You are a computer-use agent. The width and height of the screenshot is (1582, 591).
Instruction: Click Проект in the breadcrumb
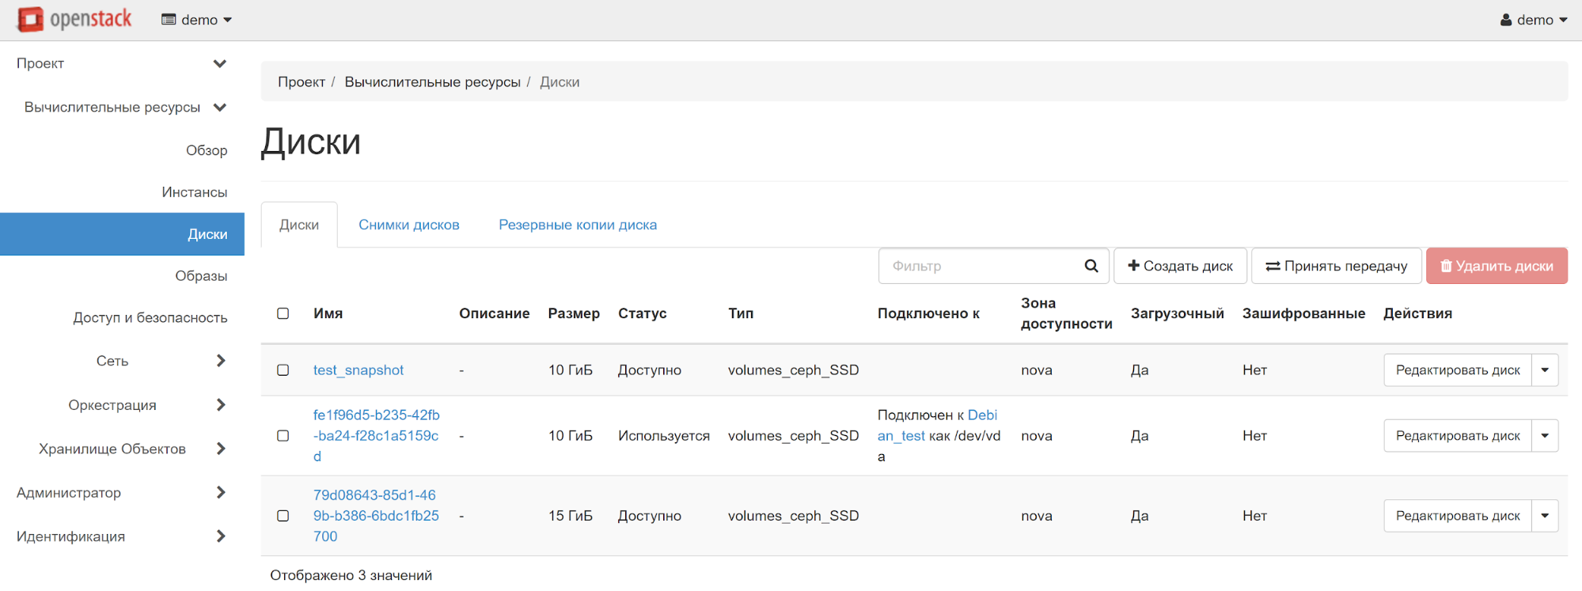[x=302, y=82]
